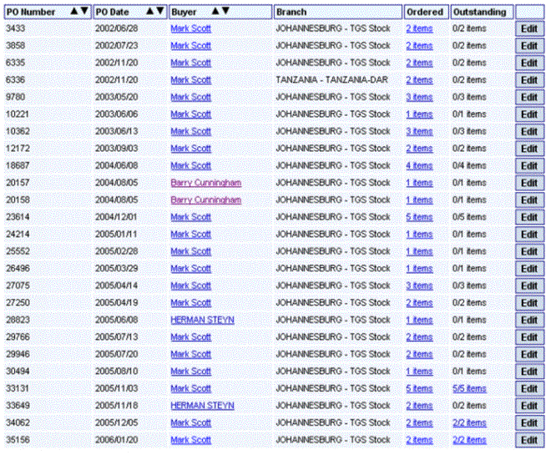Open buyer Mark Scott for PO 3433
The image size is (551, 455).
[x=191, y=28]
